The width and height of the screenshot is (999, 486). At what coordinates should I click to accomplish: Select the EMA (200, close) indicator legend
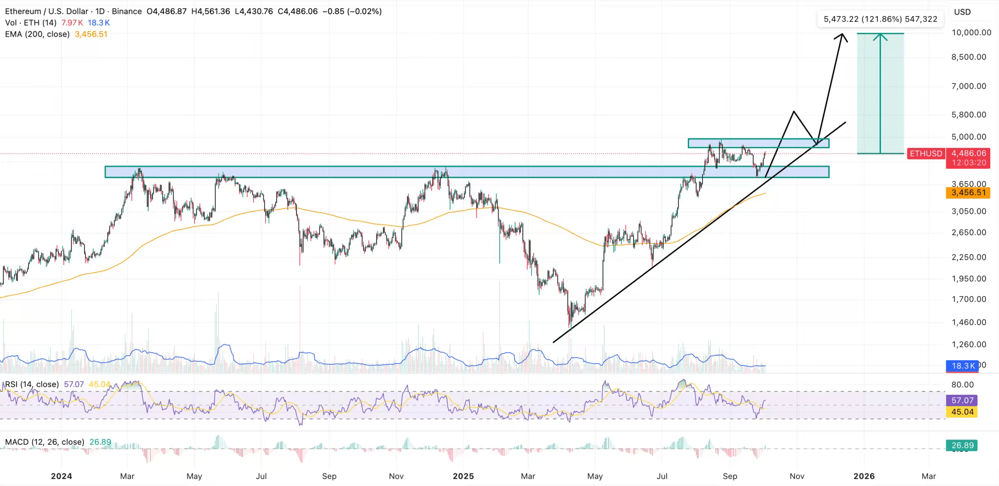38,34
